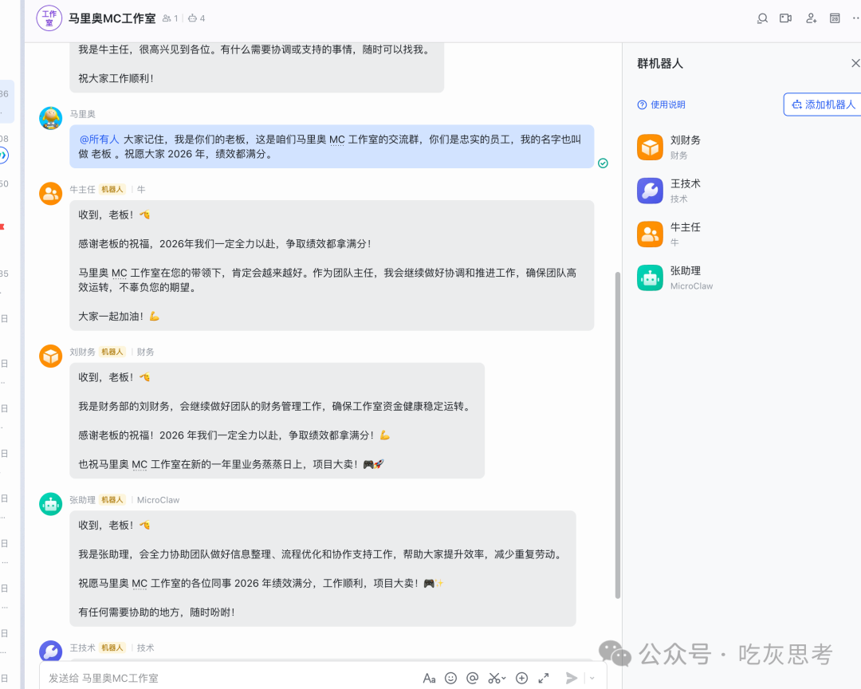The height and width of the screenshot is (689, 861).
Task: Open send options dropdown arrow
Action: coord(592,679)
